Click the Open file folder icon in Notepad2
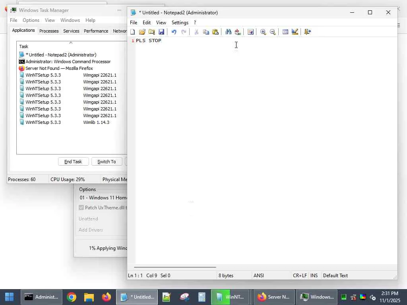407x305 pixels. point(142,32)
